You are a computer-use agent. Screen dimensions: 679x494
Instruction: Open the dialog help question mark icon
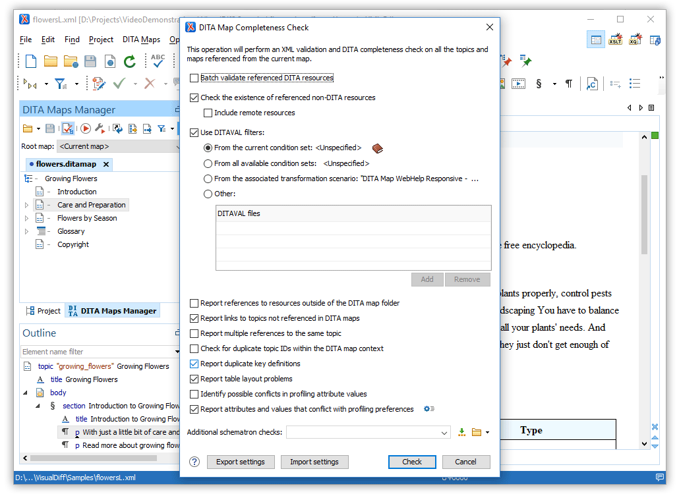point(194,462)
